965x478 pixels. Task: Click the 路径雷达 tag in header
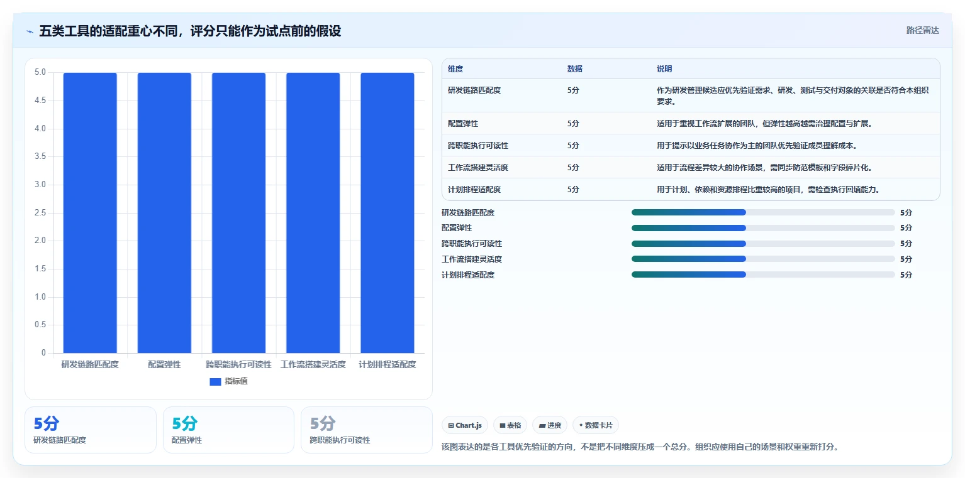click(x=922, y=31)
